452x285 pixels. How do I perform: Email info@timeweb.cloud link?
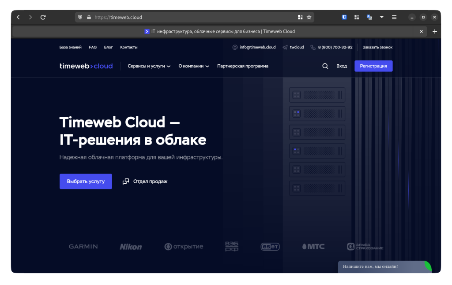tap(254, 47)
